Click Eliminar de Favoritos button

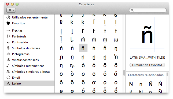point(147,65)
